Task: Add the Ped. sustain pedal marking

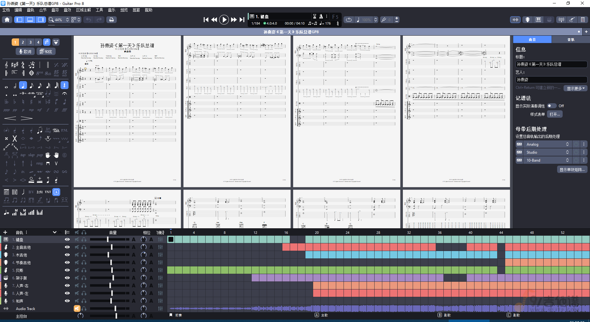Action: click(x=56, y=130)
